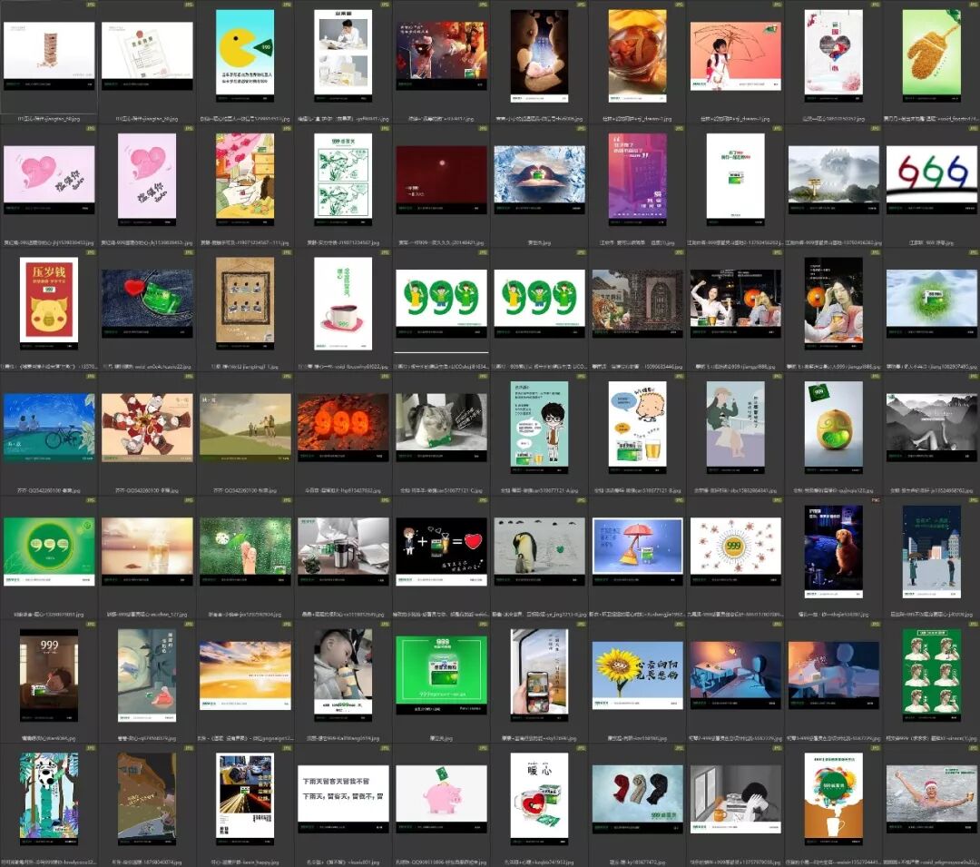Open the hands forming heart in ice
The width and height of the screenshot is (980, 867).
[x=539, y=181]
